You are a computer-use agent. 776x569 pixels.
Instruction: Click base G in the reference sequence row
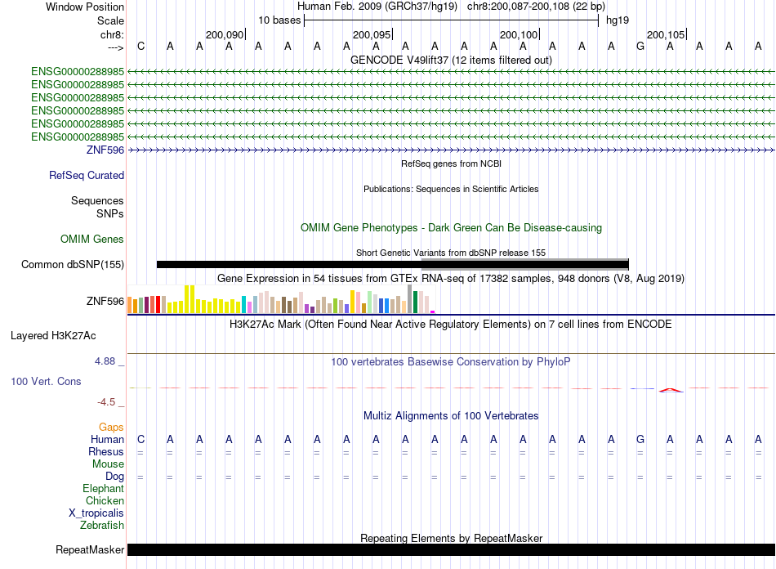640,46
